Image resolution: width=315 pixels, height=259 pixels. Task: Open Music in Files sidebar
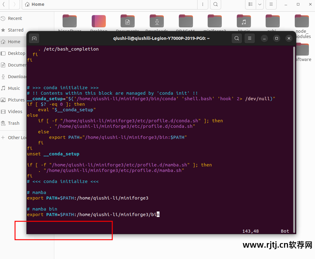click(x=13, y=88)
